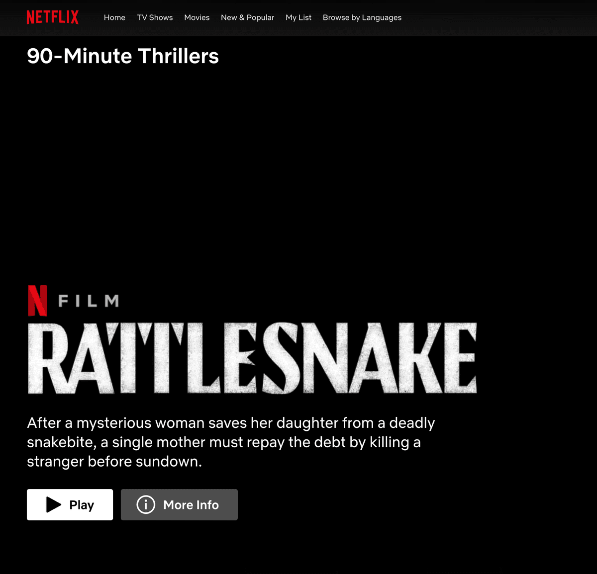Click the red Netflix N film badge
Viewport: 597px width, 574px height.
coord(37,301)
